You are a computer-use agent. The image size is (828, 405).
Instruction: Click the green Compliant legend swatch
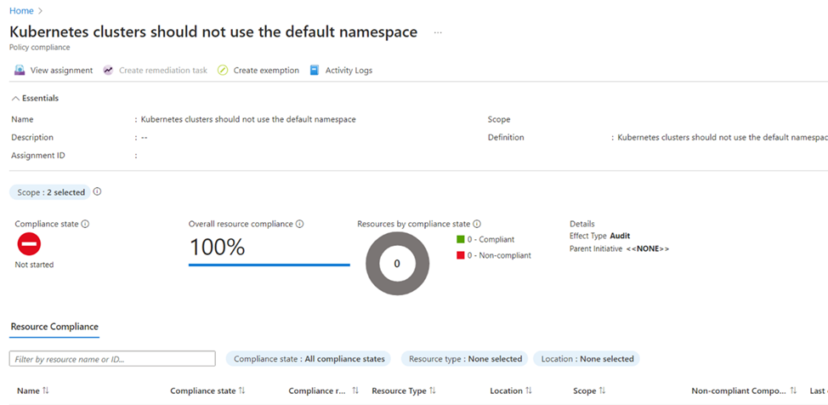(461, 239)
